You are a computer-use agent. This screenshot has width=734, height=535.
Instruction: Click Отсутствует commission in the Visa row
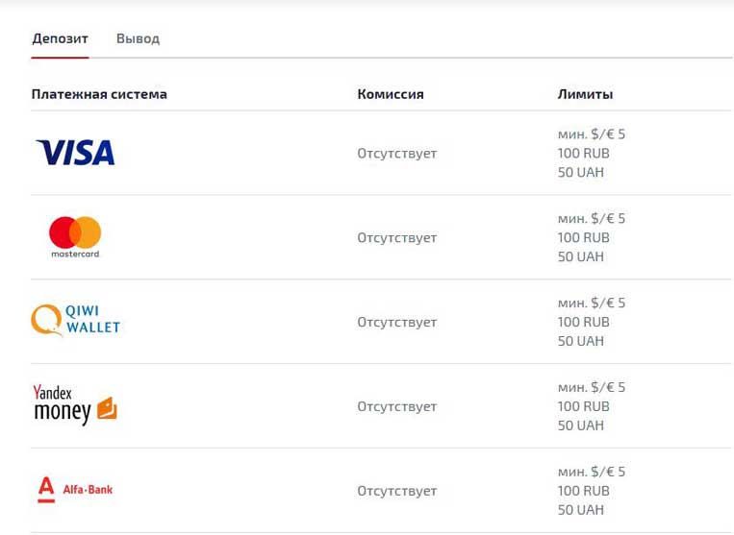[396, 154]
